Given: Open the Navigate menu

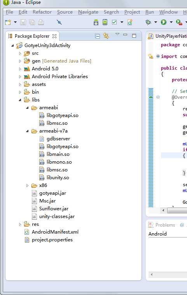Looking at the screenshot, I should tap(88, 12).
